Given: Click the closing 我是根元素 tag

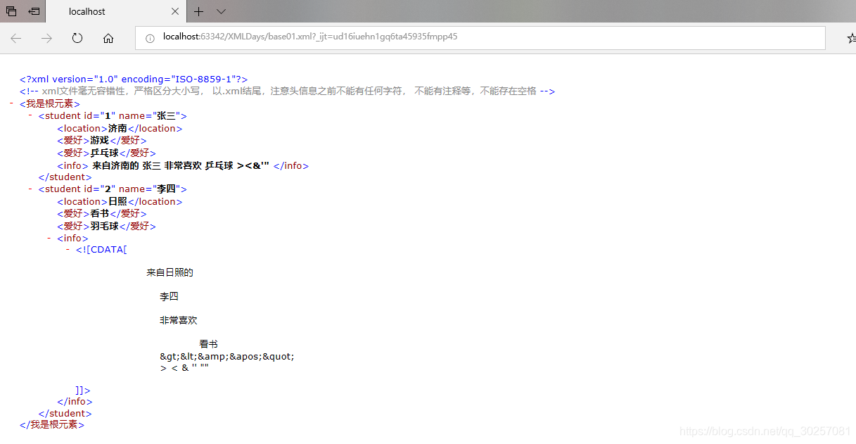Looking at the screenshot, I should pyautogui.click(x=52, y=425).
